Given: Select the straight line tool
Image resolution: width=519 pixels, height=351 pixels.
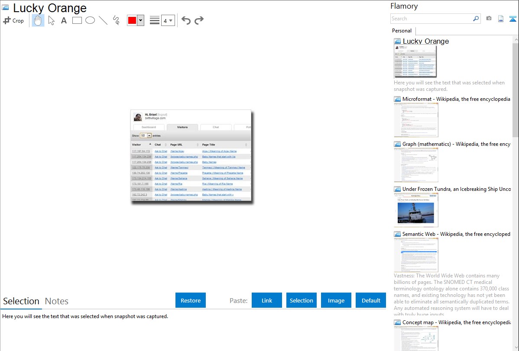Looking at the screenshot, I should tap(103, 20).
